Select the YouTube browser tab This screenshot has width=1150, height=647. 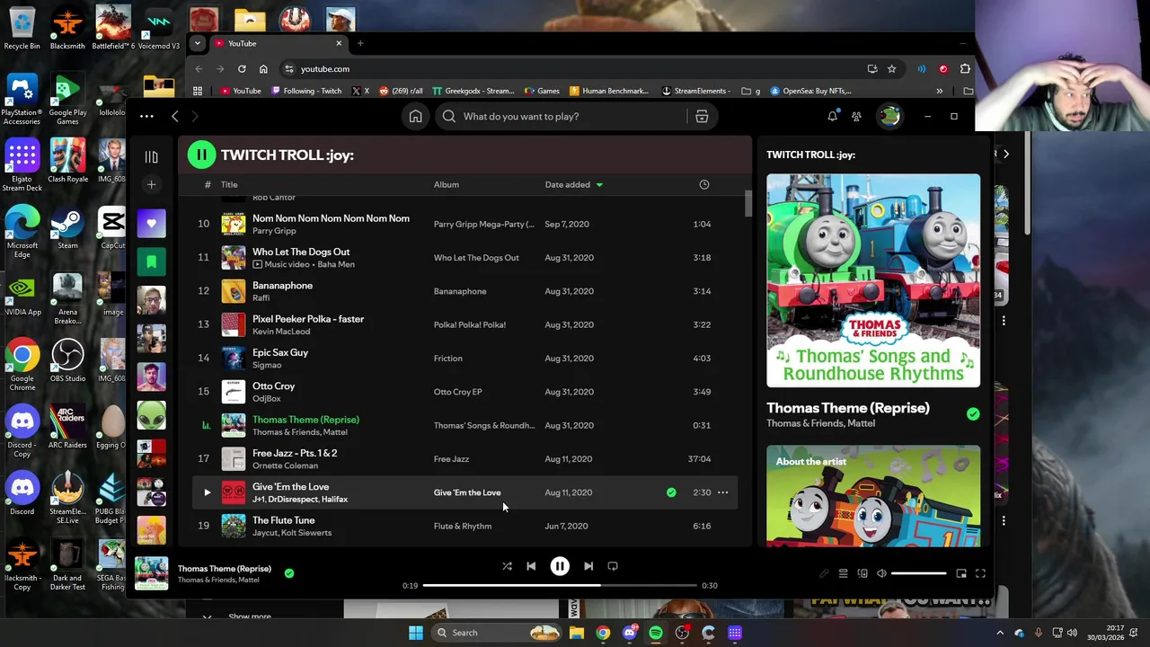click(278, 43)
